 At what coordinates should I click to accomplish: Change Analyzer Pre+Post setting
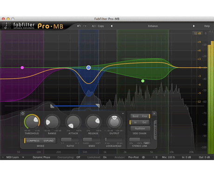coord(134,157)
